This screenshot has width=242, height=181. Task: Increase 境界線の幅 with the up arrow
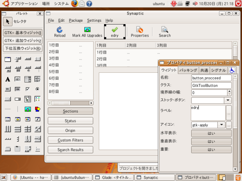pos(229,91)
